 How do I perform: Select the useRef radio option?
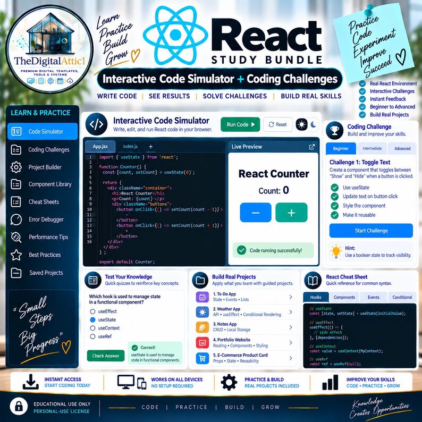[x=92, y=336]
